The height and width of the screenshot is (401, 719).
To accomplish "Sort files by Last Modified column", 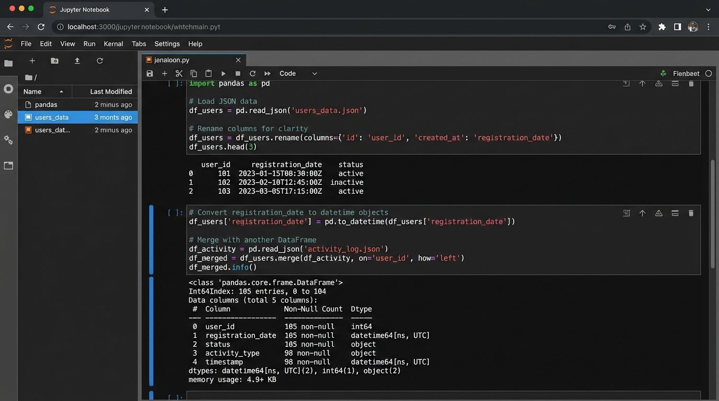I will point(111,91).
